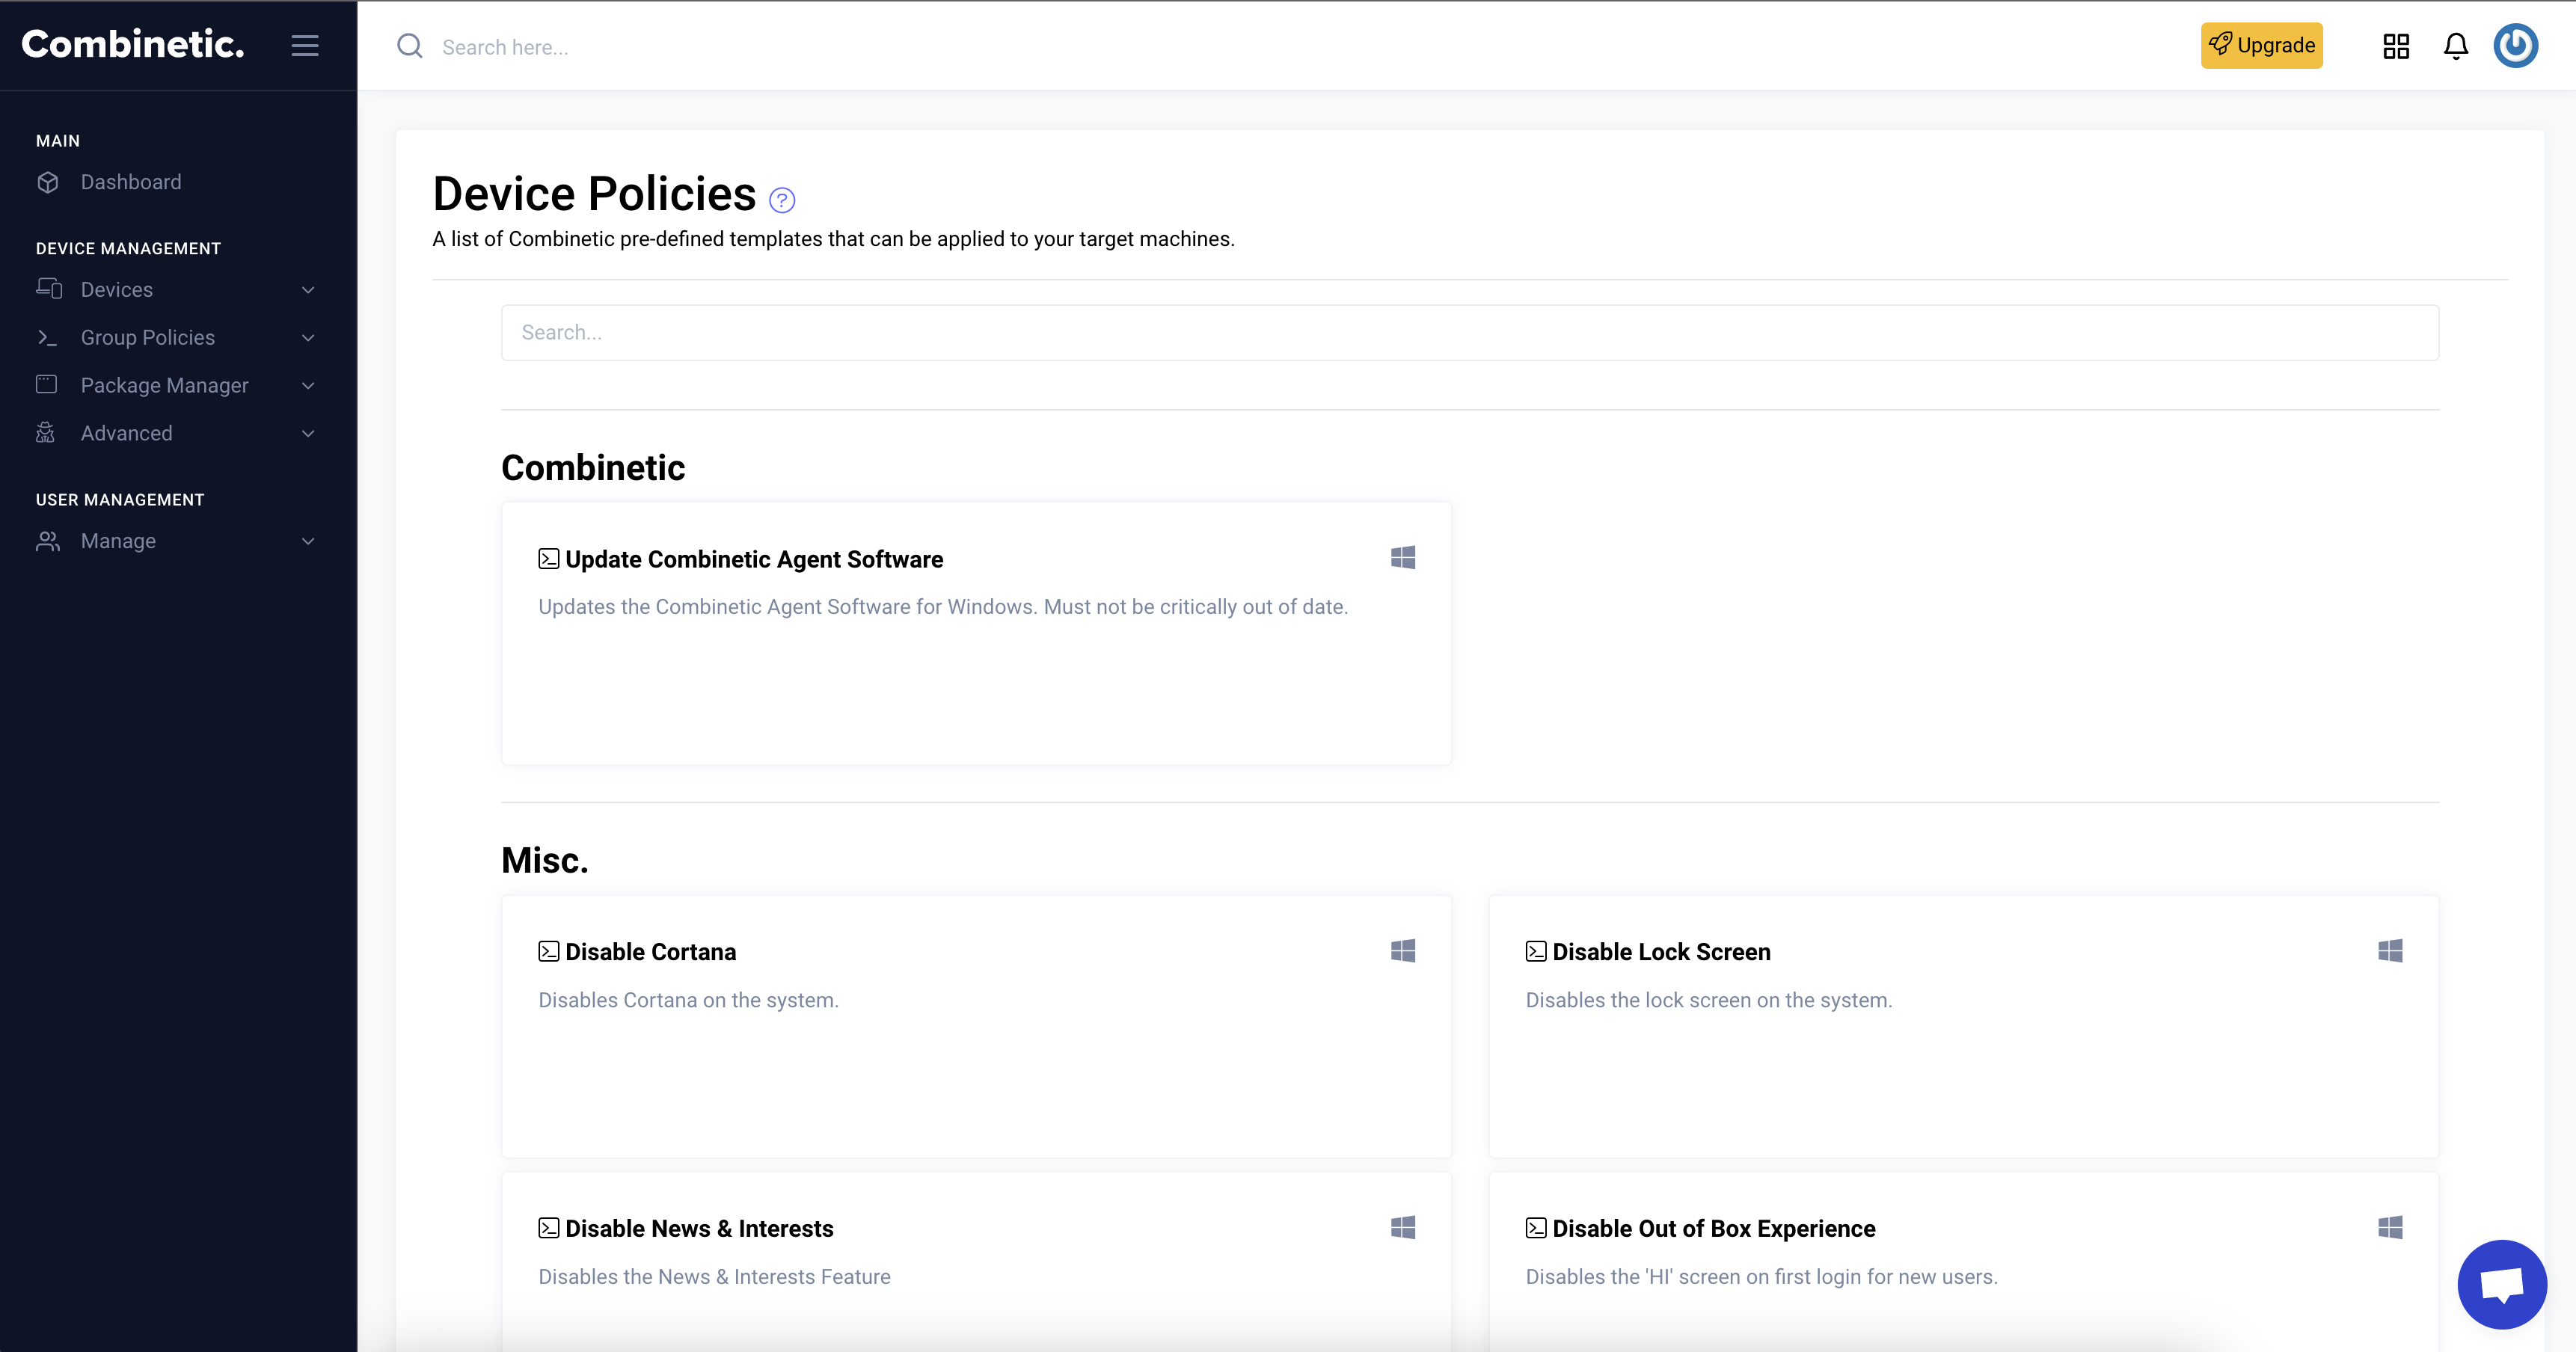Click the Misc. section heading
This screenshot has width=2576, height=1352.
pyautogui.click(x=545, y=860)
